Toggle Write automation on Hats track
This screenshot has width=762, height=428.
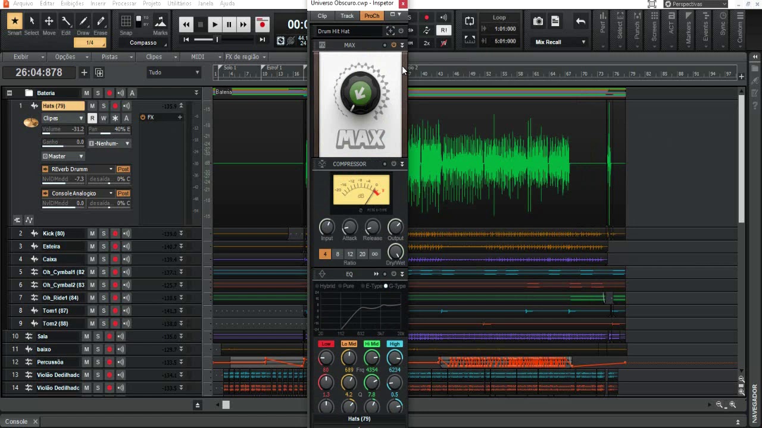(104, 118)
